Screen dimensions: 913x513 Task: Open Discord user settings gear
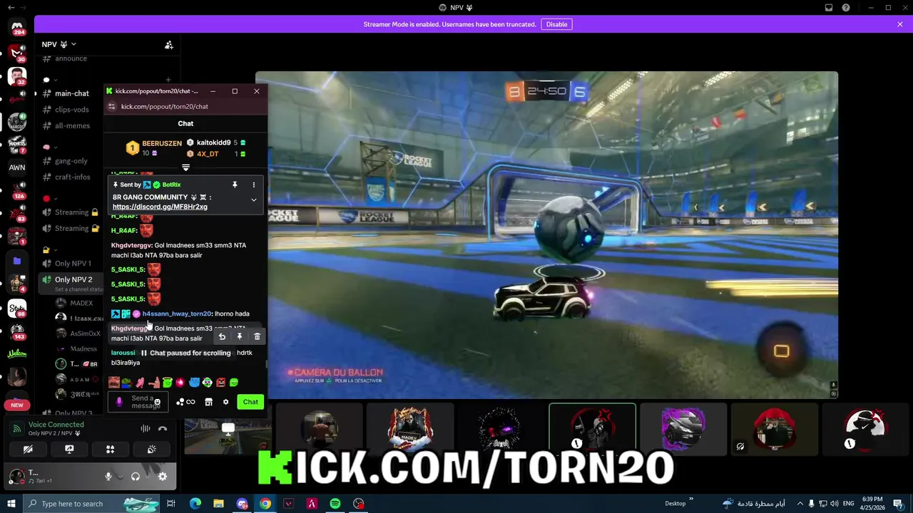coord(163,477)
